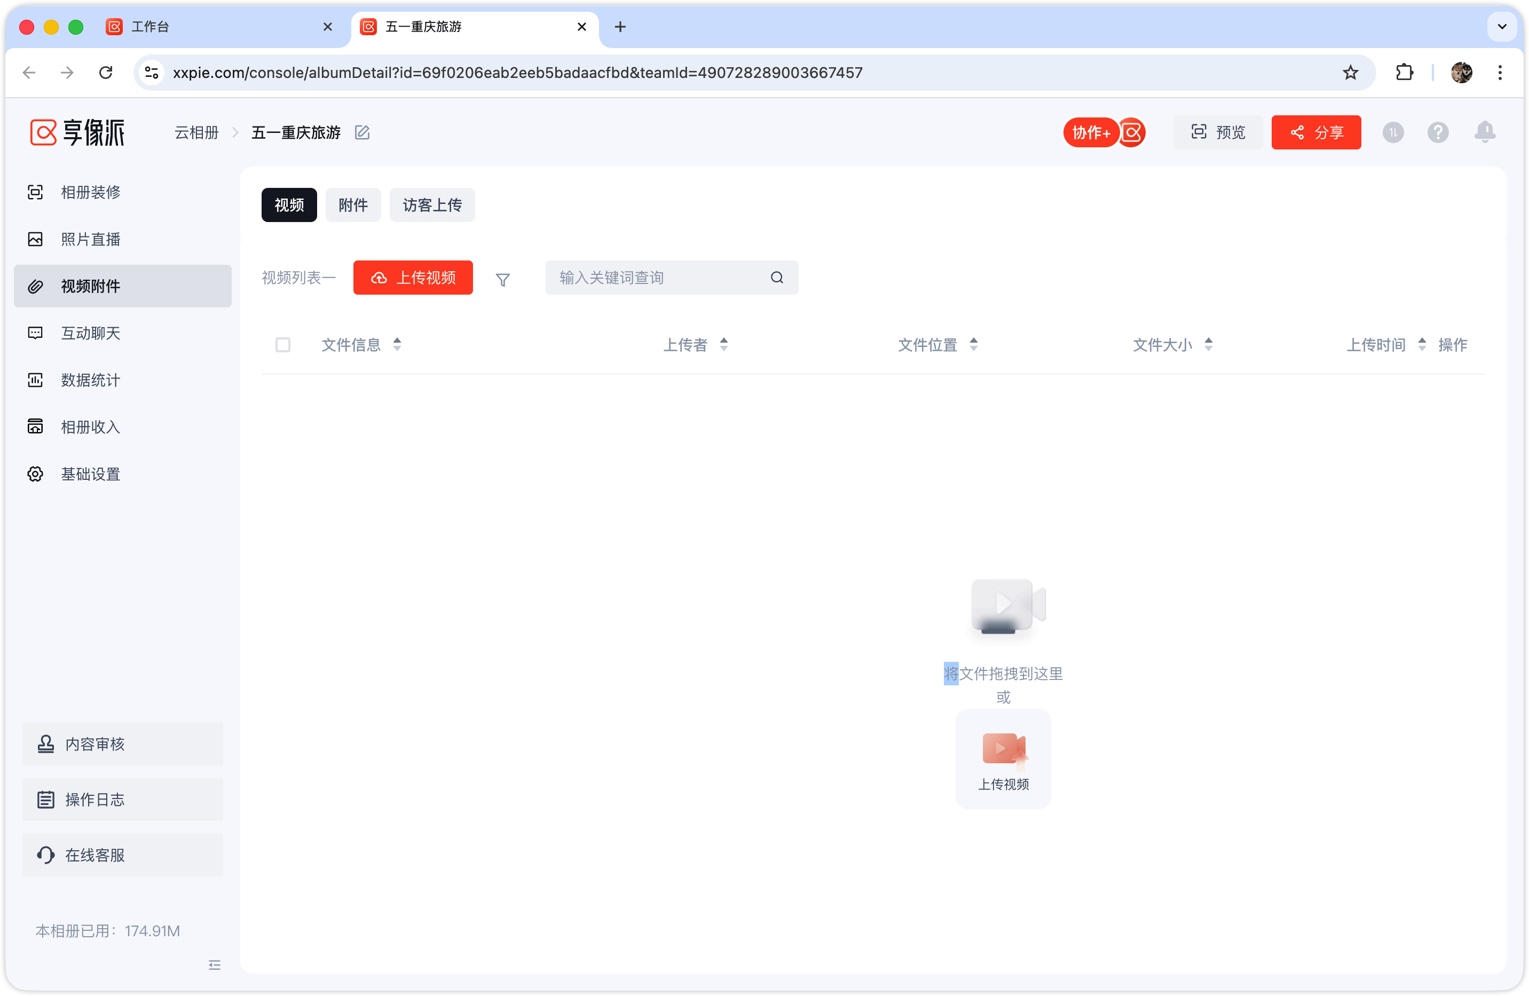This screenshot has height=996, width=1529.
Task: Go back in browser history
Action: [x=29, y=73]
